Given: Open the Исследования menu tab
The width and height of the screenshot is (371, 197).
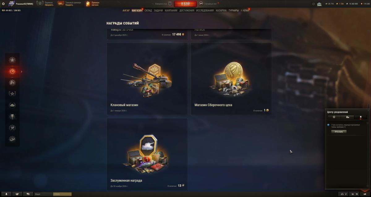Looking at the screenshot, I should (x=205, y=10).
